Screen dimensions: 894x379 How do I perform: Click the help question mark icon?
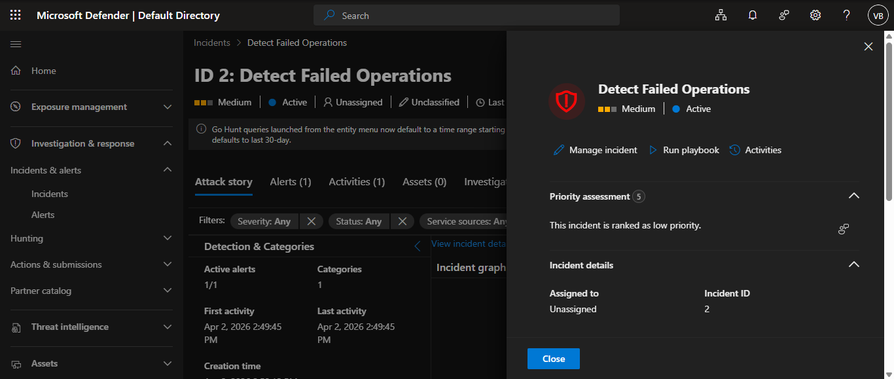[x=847, y=15]
